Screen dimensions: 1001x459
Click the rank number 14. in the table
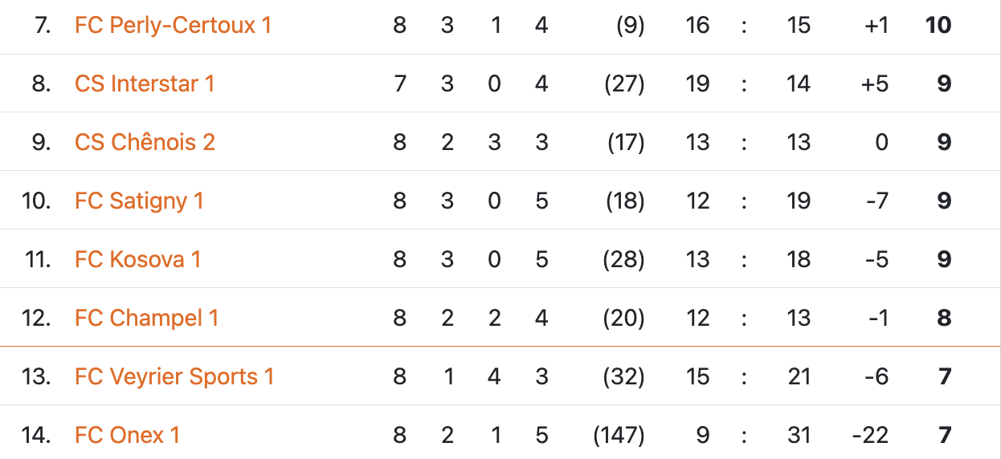(36, 435)
